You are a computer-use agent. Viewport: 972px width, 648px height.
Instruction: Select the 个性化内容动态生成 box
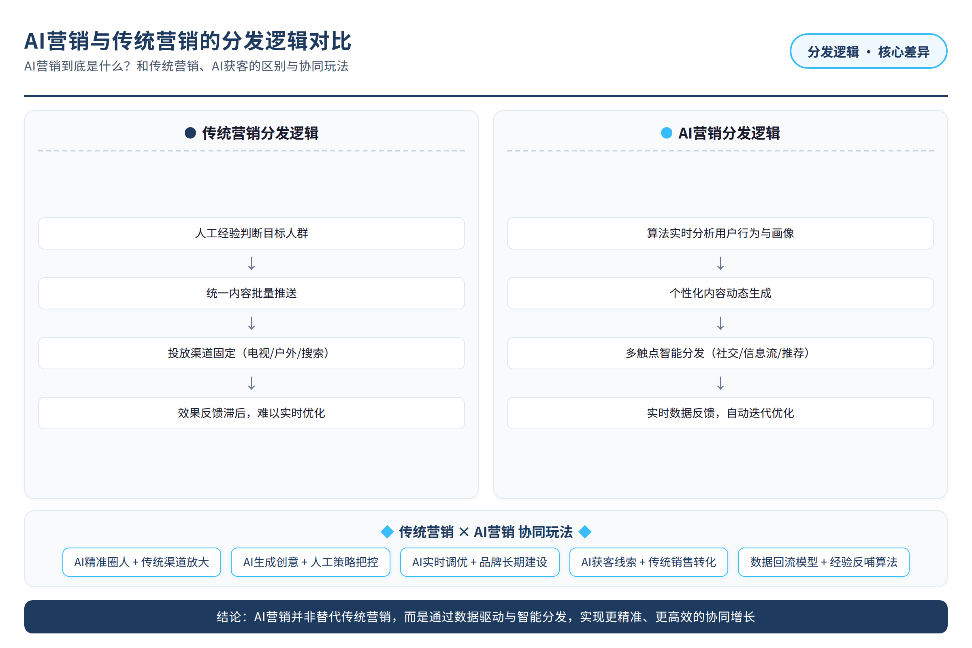(x=720, y=293)
